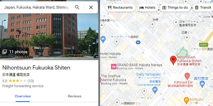Click the Daily Yamazaki shopping bag marker
The image size is (213, 106).
pos(155,90)
